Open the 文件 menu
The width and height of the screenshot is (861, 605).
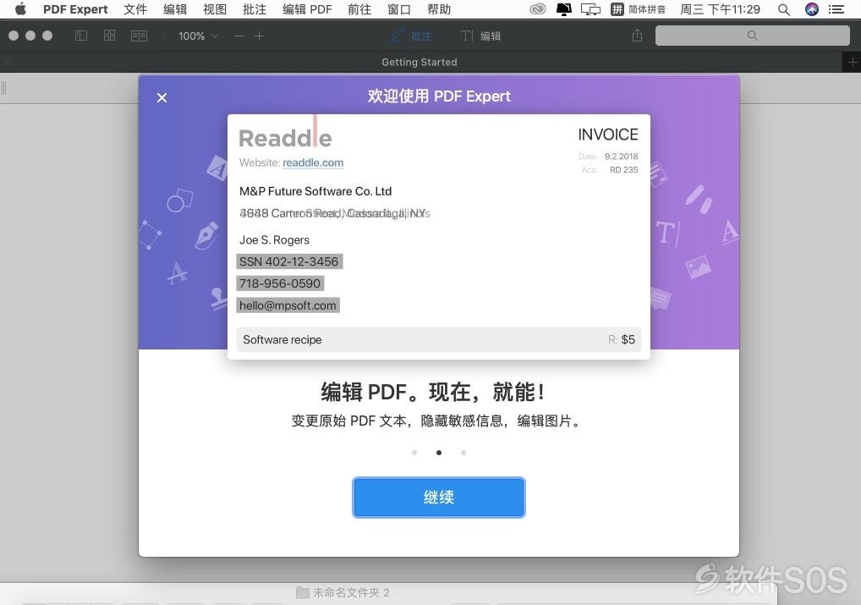pos(135,9)
